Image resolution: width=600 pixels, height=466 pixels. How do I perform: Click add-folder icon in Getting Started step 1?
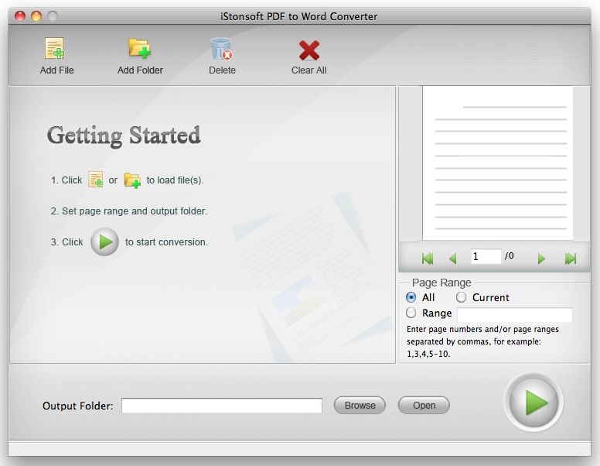(132, 180)
